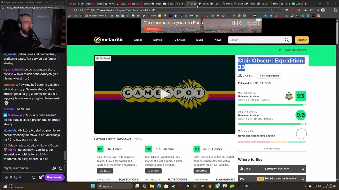
Task: Open the News menu
Action: pyautogui.click(x=218, y=40)
